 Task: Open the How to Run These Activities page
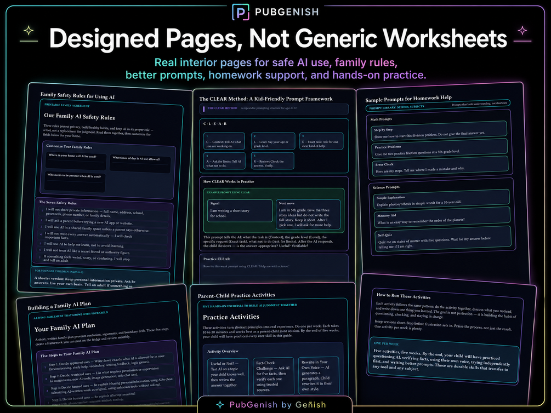(x=446, y=339)
